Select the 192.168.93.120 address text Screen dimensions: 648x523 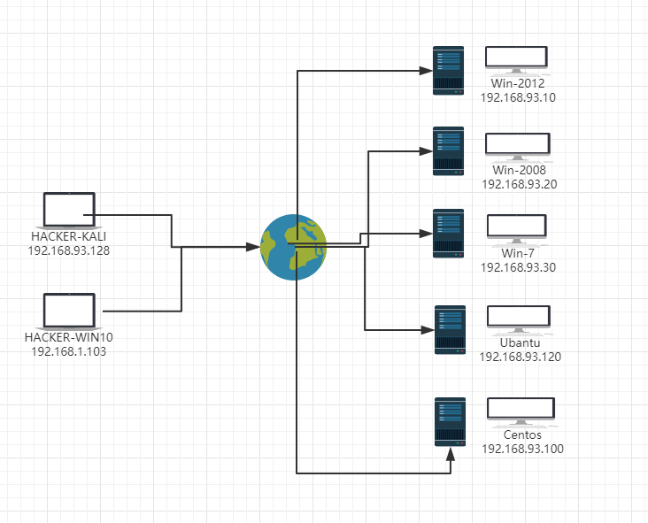520,357
